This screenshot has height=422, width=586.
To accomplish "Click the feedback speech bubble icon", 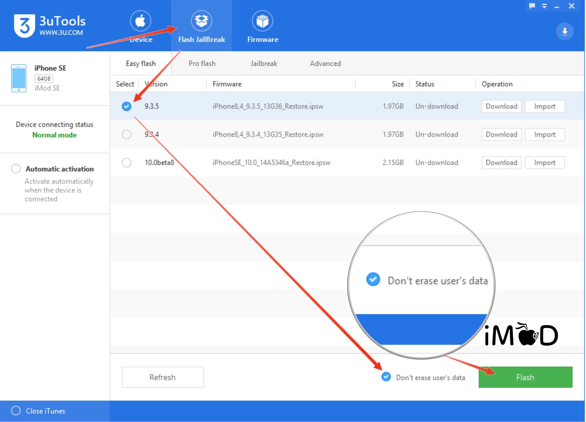I will pos(532,6).
